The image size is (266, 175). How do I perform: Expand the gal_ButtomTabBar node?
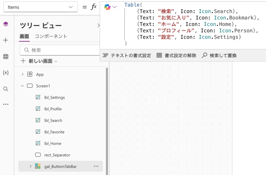pyautogui.click(x=31, y=166)
